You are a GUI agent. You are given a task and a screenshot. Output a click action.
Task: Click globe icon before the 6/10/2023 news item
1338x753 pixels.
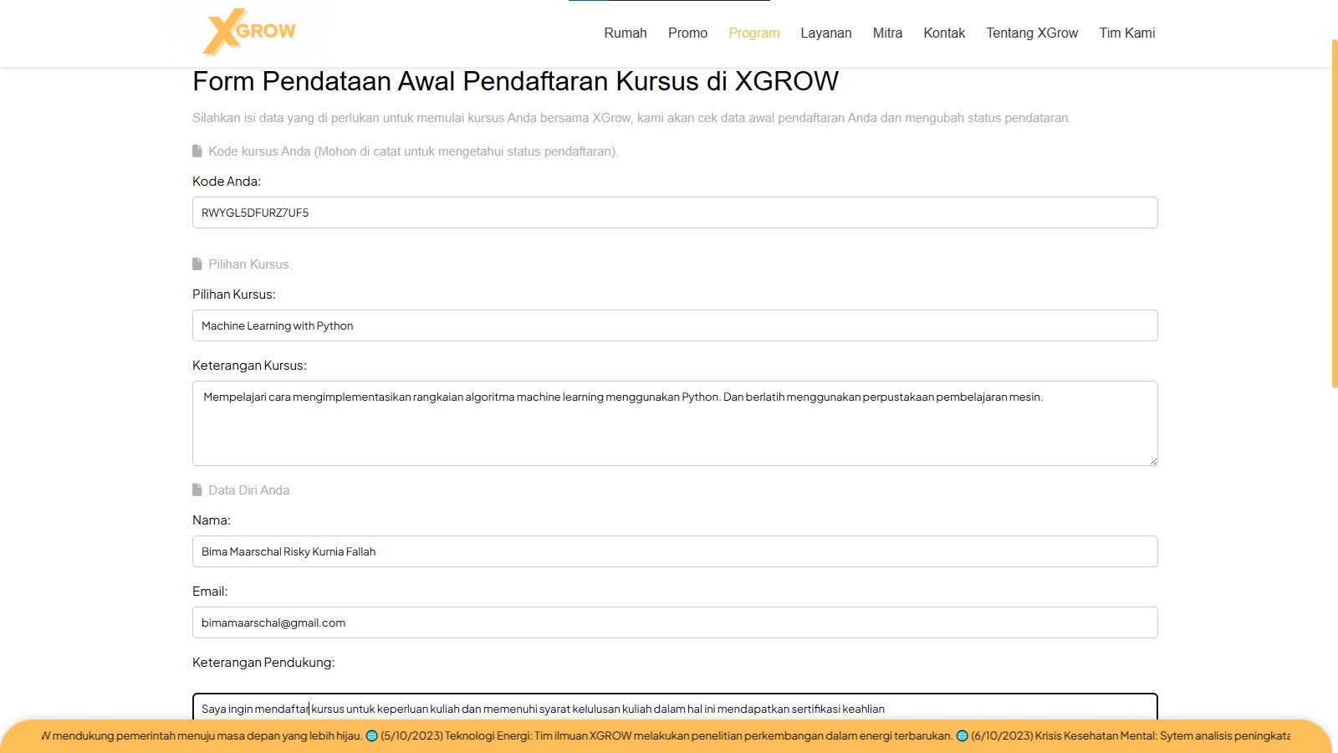coord(963,737)
